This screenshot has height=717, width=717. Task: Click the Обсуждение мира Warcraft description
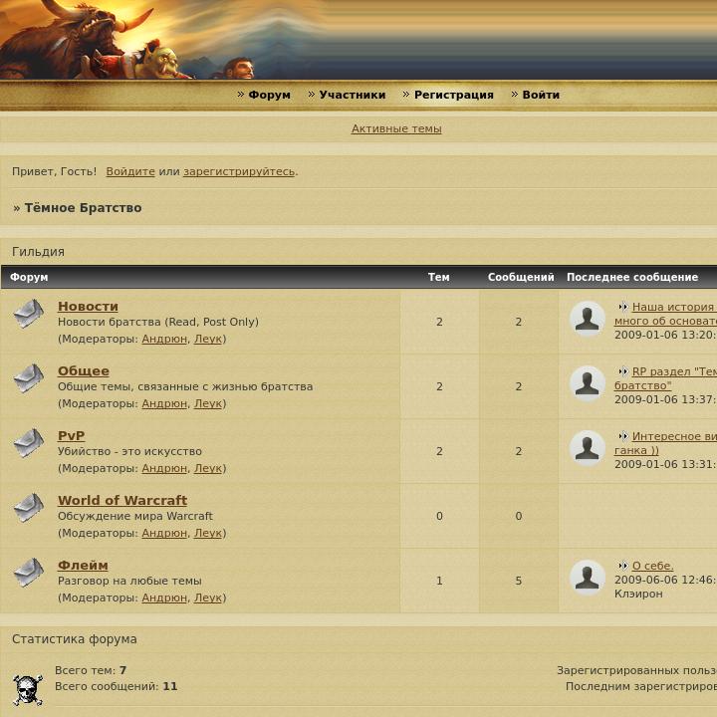135,516
